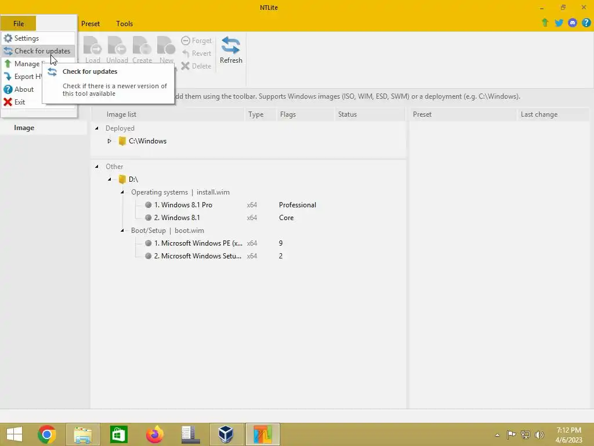Open Windows Store from taskbar
The image size is (594, 446).
[118, 434]
